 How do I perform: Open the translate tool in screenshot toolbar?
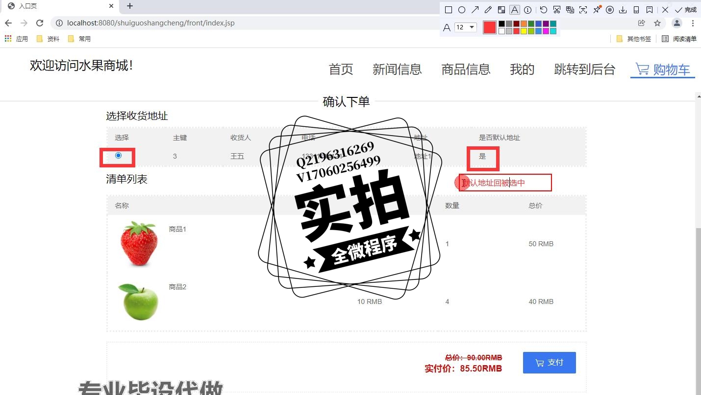570,10
